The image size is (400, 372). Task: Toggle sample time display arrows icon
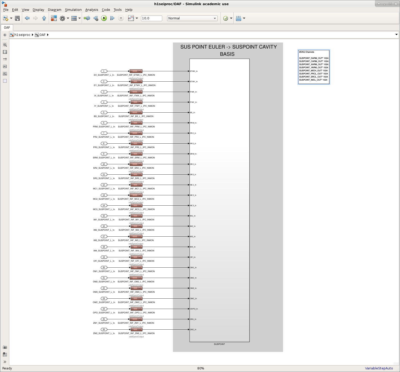coord(5,59)
